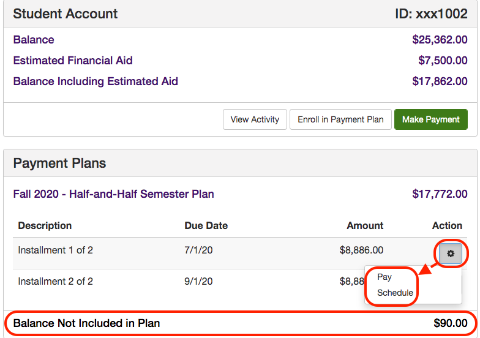Choose Schedule in the action dropdown
This screenshot has width=480, height=338.
(395, 293)
